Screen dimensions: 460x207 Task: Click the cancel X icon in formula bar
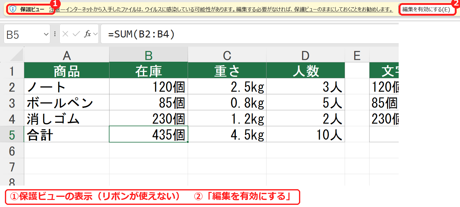point(65,34)
